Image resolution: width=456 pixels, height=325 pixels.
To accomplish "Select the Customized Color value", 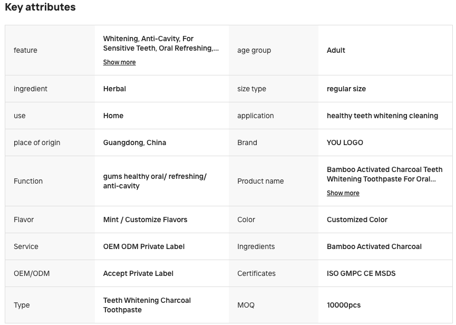I will coord(357,219).
